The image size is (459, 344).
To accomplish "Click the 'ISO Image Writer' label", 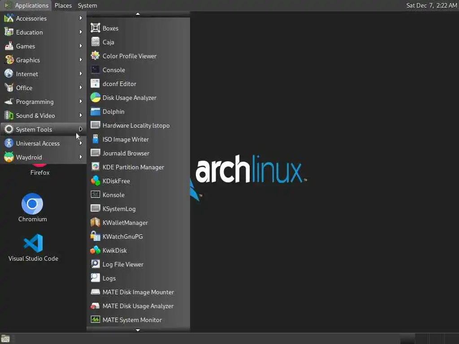I will [126, 140].
